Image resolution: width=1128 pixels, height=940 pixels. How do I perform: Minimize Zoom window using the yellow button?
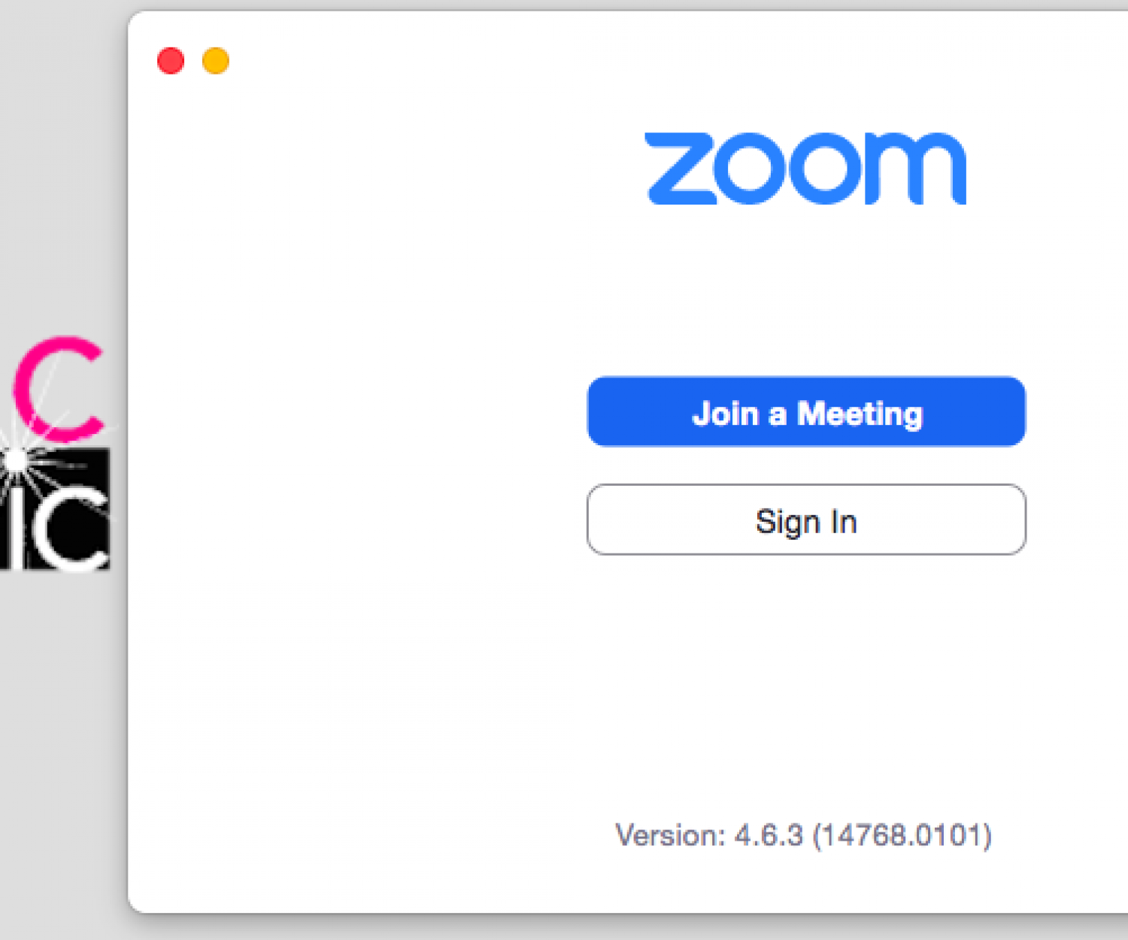tap(216, 61)
